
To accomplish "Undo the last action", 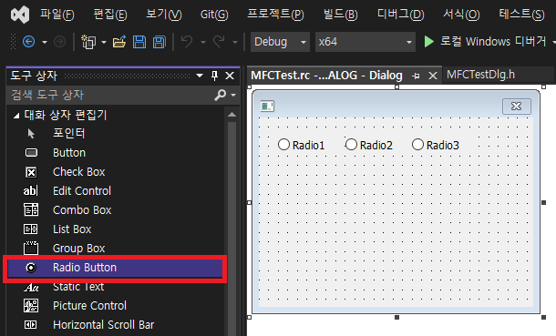I will coord(187,42).
